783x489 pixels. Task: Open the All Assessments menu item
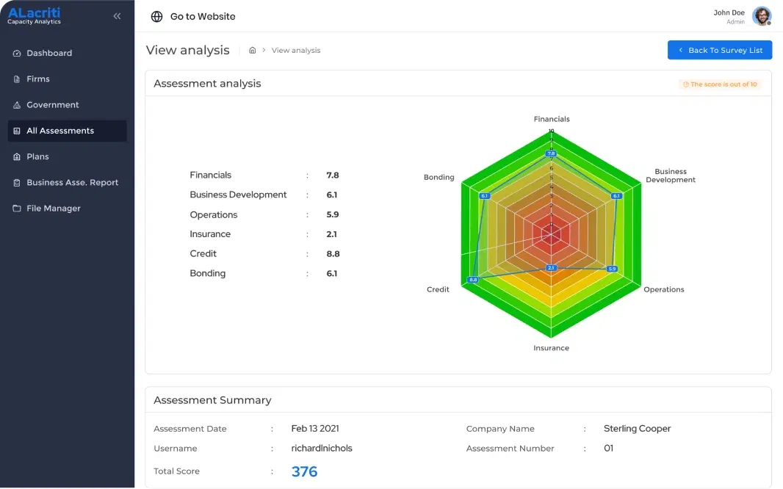(60, 131)
